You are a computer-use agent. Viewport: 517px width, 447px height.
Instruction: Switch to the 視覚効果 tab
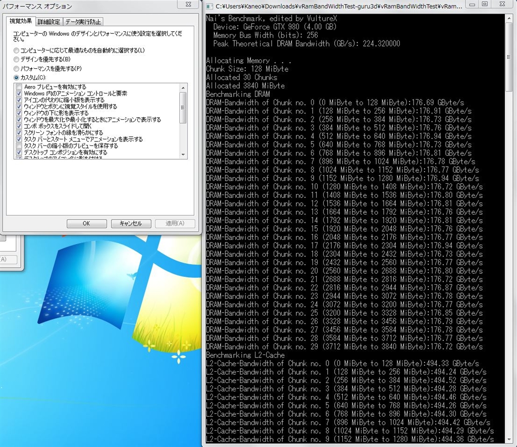click(20, 21)
